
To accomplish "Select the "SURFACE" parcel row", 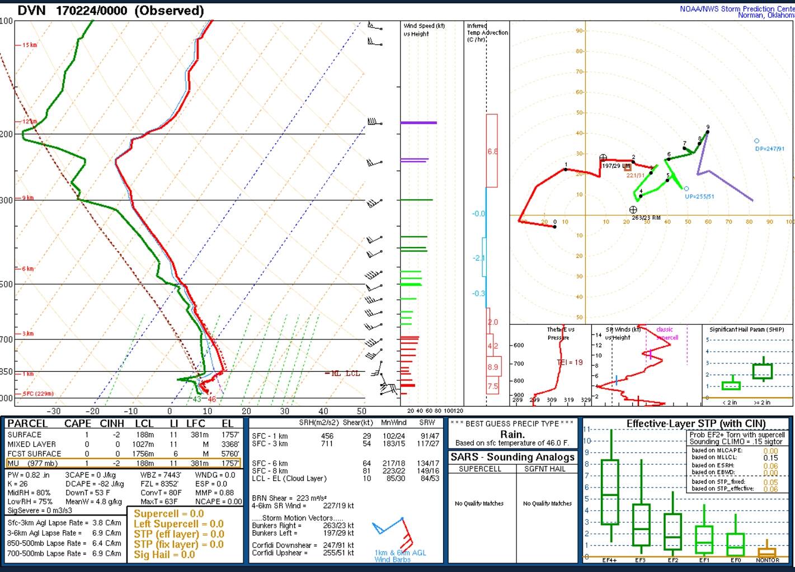I will click(x=124, y=435).
